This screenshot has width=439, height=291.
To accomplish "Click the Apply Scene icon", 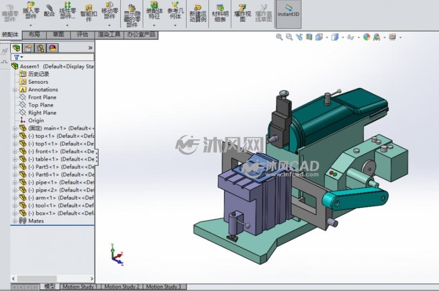I will coord(376,37).
